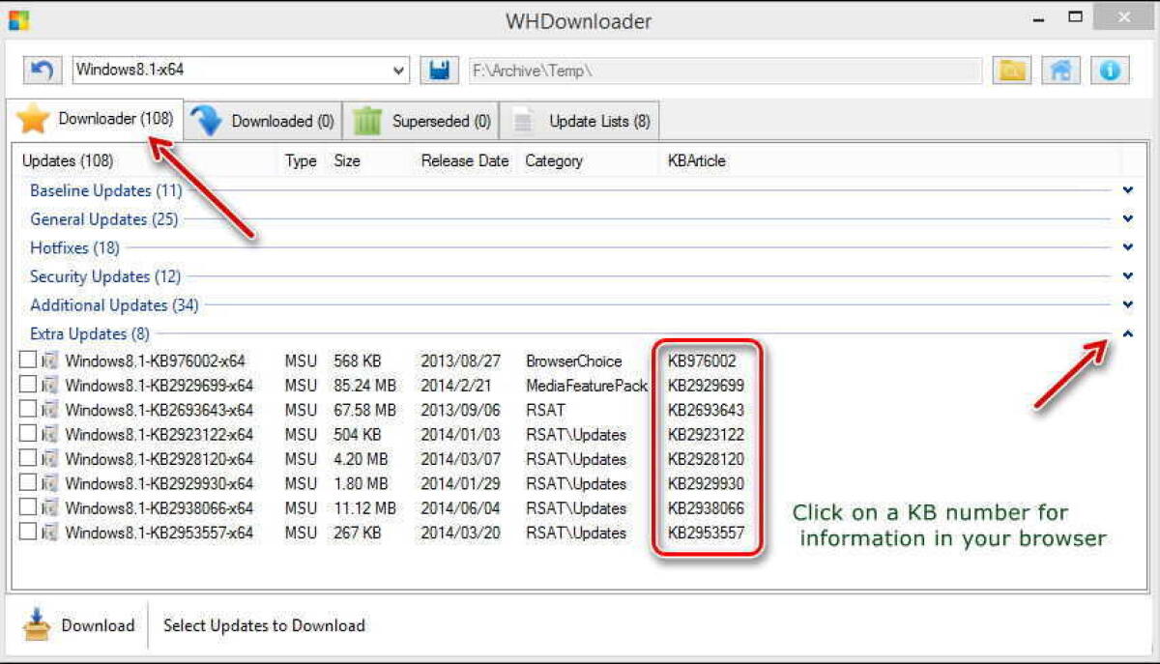The height and width of the screenshot is (664, 1160).
Task: Expand the Baseline Updates section
Action: (1128, 189)
